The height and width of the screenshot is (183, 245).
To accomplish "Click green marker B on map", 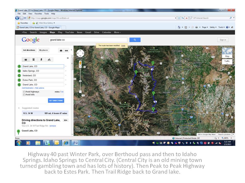I will pyautogui.click(x=153, y=109).
